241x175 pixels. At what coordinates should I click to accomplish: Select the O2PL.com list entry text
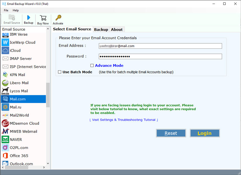[x=19, y=148]
